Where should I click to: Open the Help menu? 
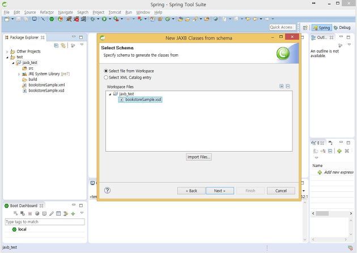click(158, 12)
